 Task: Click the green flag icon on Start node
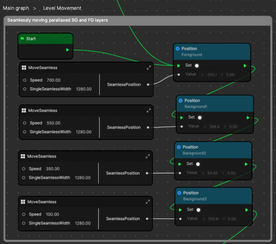22,39
